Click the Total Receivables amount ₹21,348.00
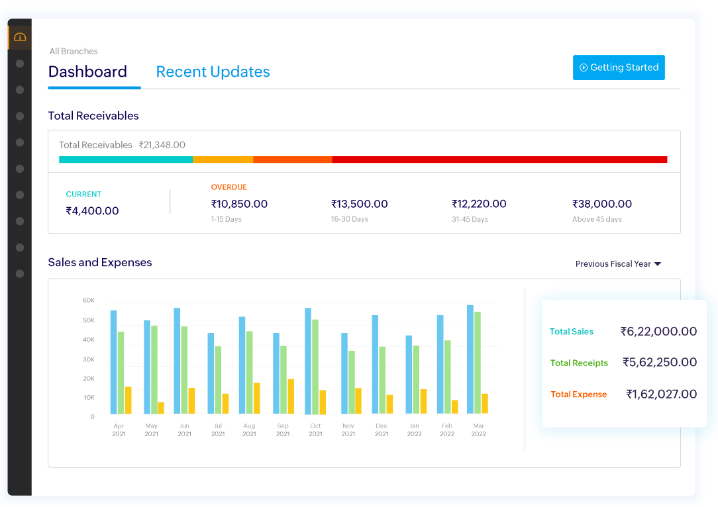The height and width of the screenshot is (507, 718). [x=161, y=144]
